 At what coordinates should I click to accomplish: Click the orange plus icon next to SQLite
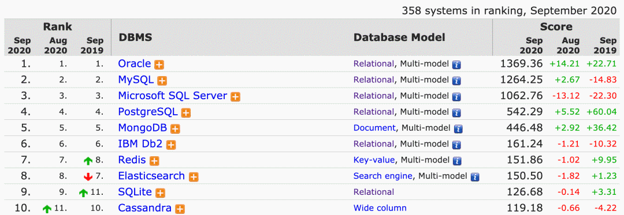(x=161, y=193)
